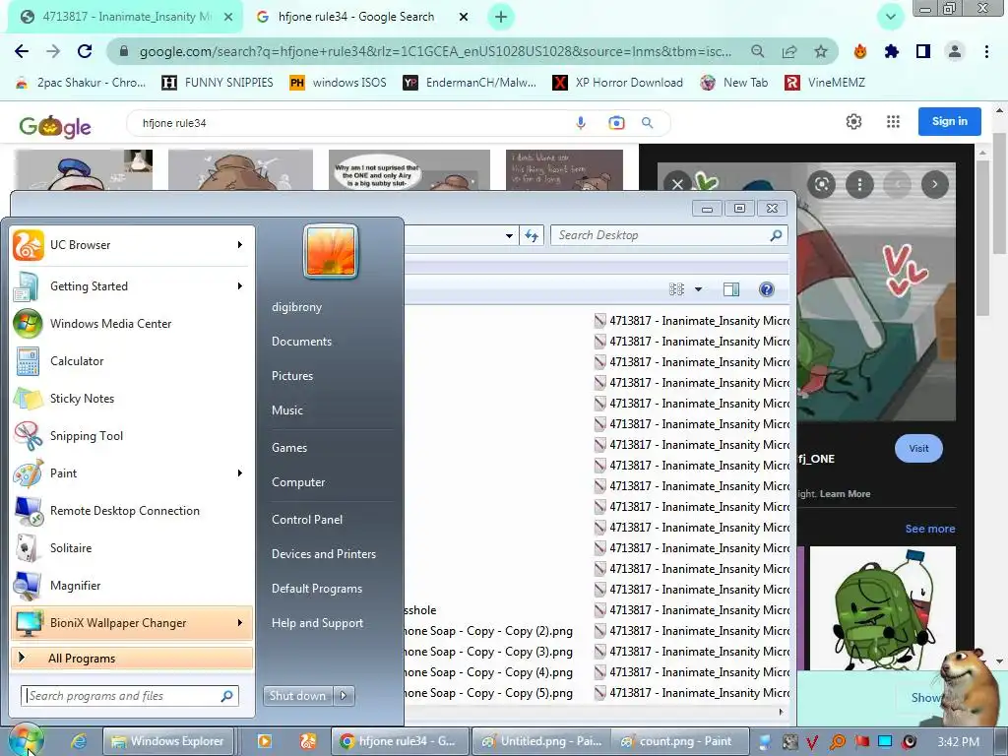Open Documents from Start menu

(301, 342)
